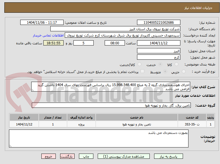Click the شرح کلی نیاز description textarea
220x164 pixels.
click(111, 87)
